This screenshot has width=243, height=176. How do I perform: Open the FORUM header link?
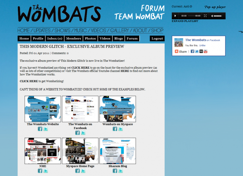click(153, 8)
